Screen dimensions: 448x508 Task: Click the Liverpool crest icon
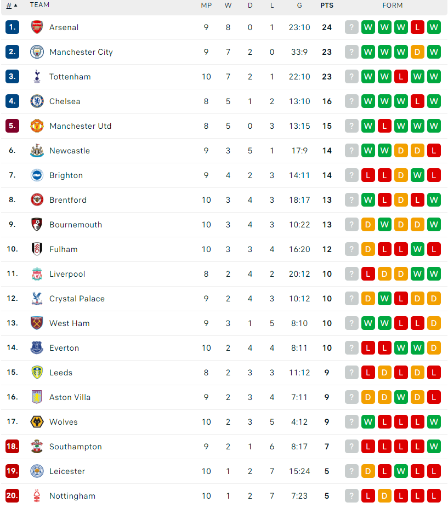[x=37, y=274]
